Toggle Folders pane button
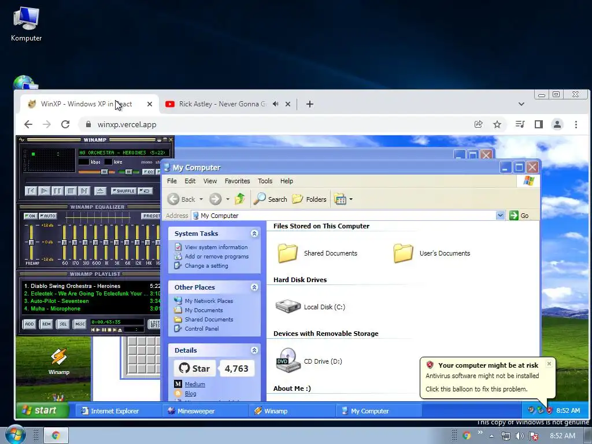 (x=309, y=199)
